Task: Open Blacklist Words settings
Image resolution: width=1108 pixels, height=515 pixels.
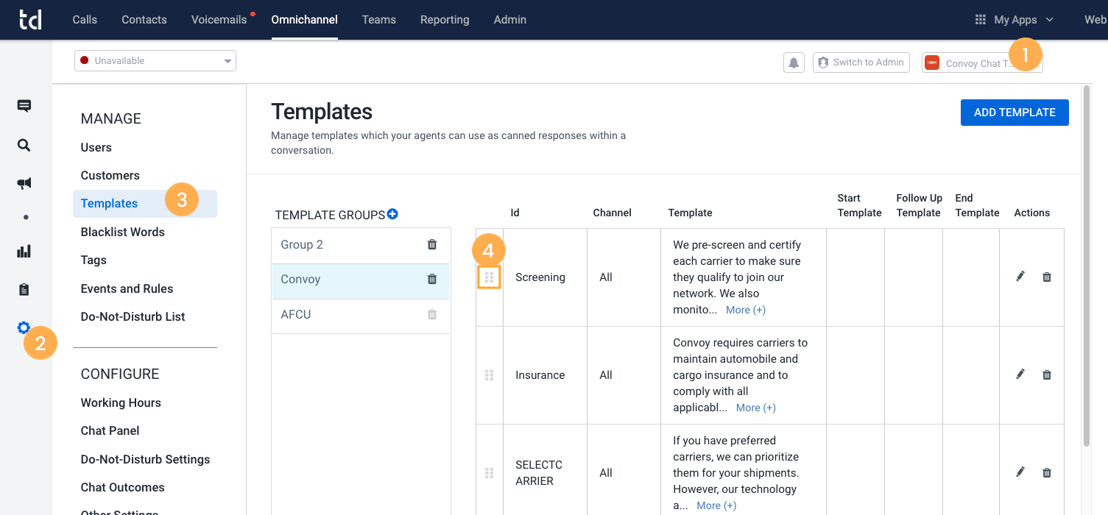Action: [123, 232]
